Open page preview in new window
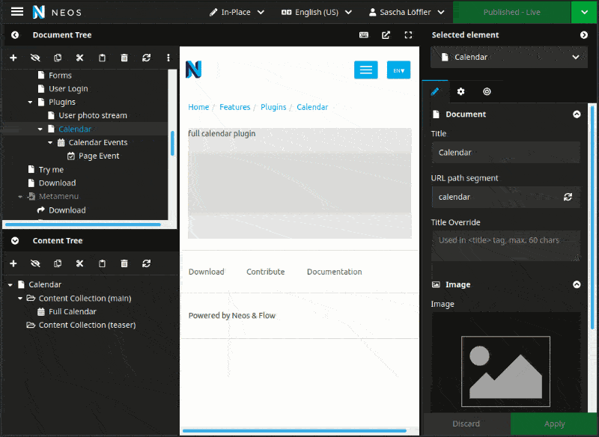This screenshot has height=437, width=599. coord(386,35)
